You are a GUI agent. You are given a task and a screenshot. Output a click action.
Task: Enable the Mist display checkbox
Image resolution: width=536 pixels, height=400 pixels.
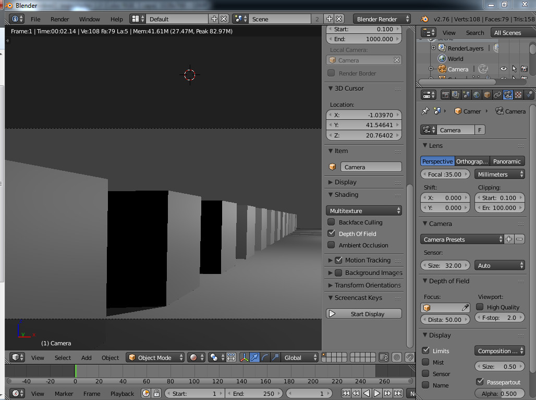point(425,362)
